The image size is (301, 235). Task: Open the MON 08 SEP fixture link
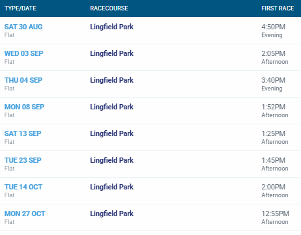[24, 107]
